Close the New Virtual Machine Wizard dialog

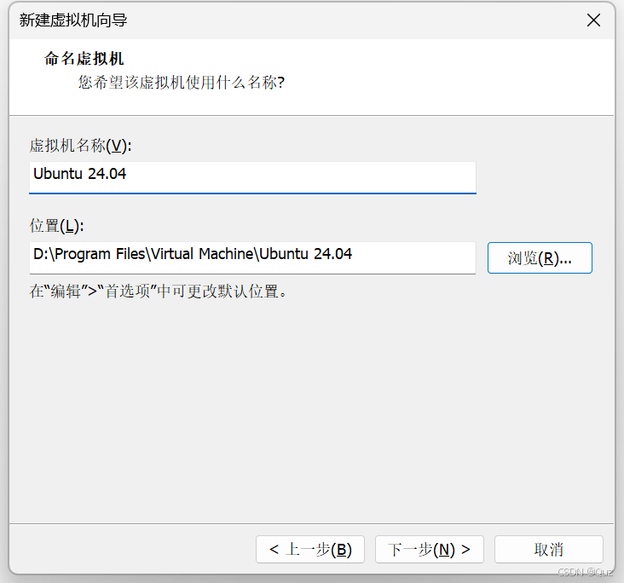coord(593,20)
